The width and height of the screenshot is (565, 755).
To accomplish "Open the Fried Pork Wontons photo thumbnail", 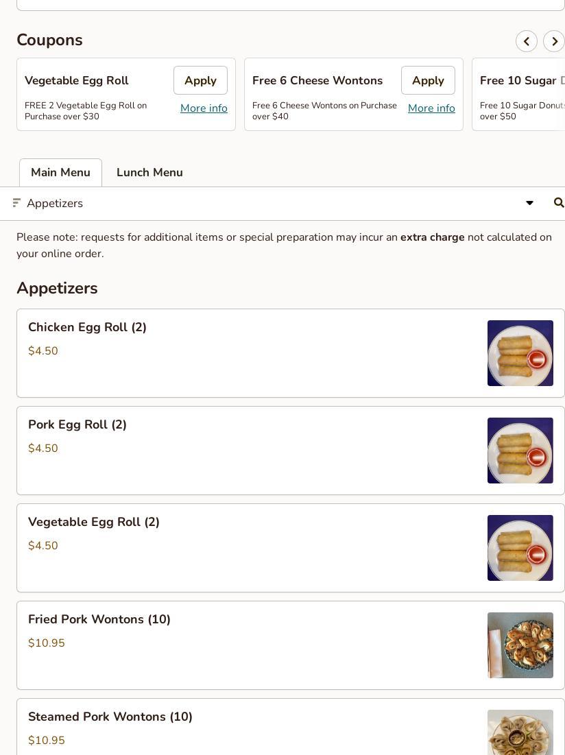I will coord(520,645).
